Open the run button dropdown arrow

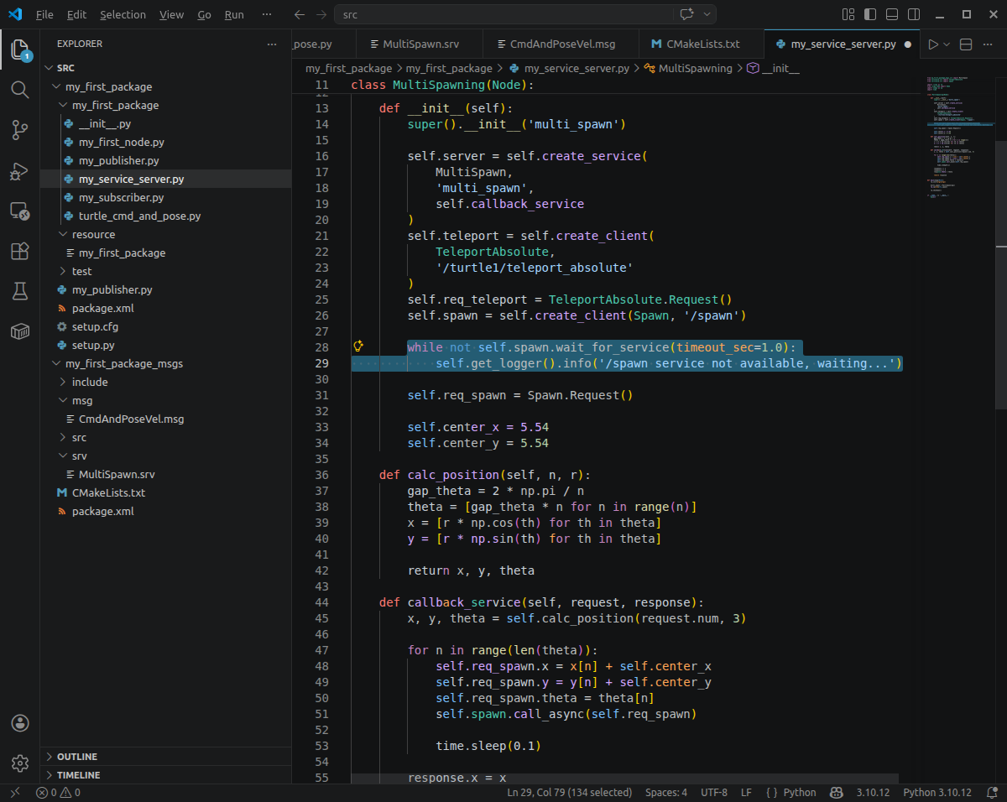(947, 44)
